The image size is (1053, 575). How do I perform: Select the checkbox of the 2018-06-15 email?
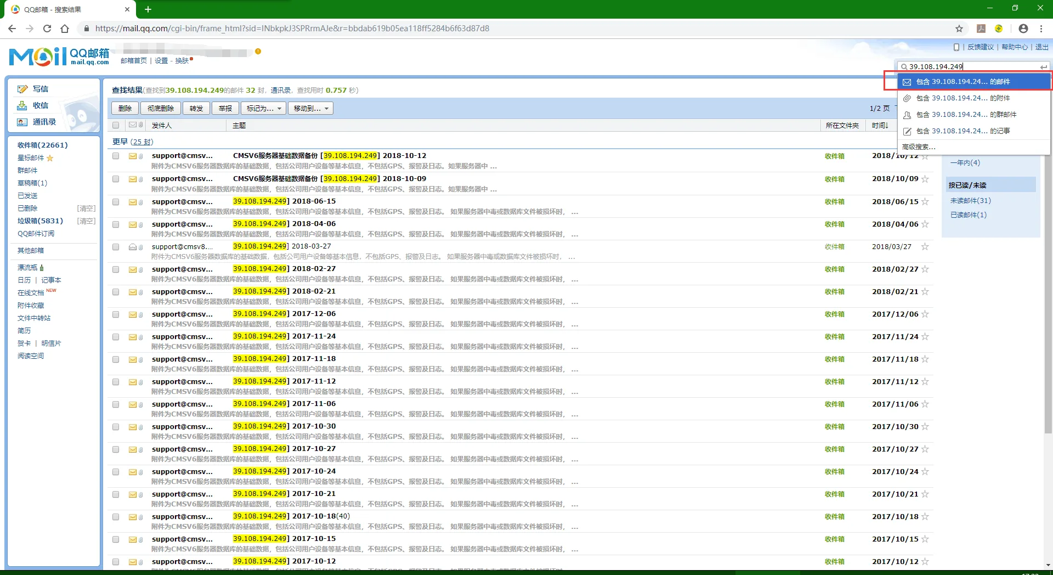point(116,202)
